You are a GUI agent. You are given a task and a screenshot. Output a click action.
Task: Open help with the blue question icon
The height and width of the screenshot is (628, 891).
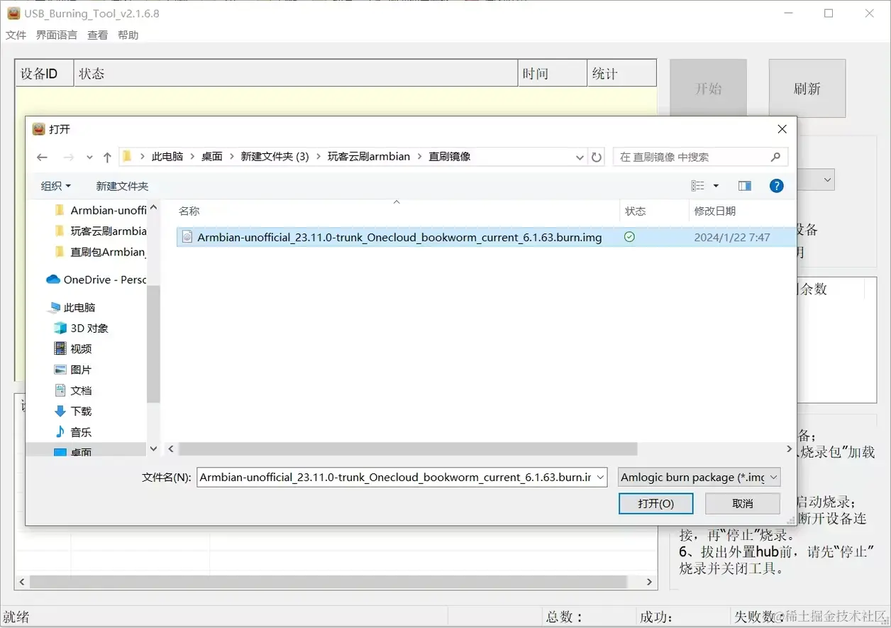777,186
